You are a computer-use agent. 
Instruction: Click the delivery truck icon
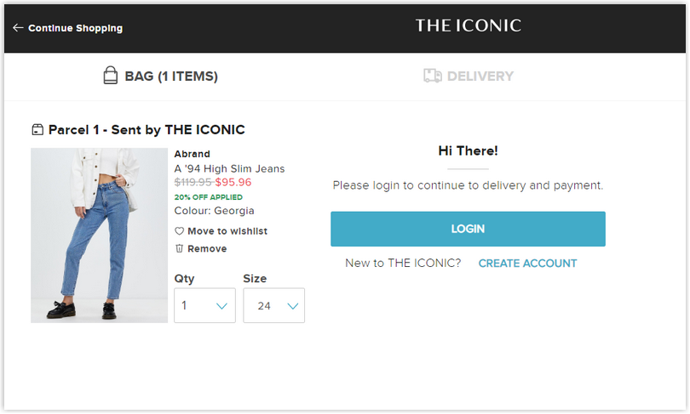click(x=433, y=76)
